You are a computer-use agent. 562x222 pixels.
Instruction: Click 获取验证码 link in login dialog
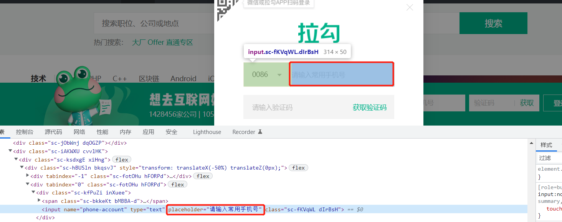pos(369,108)
